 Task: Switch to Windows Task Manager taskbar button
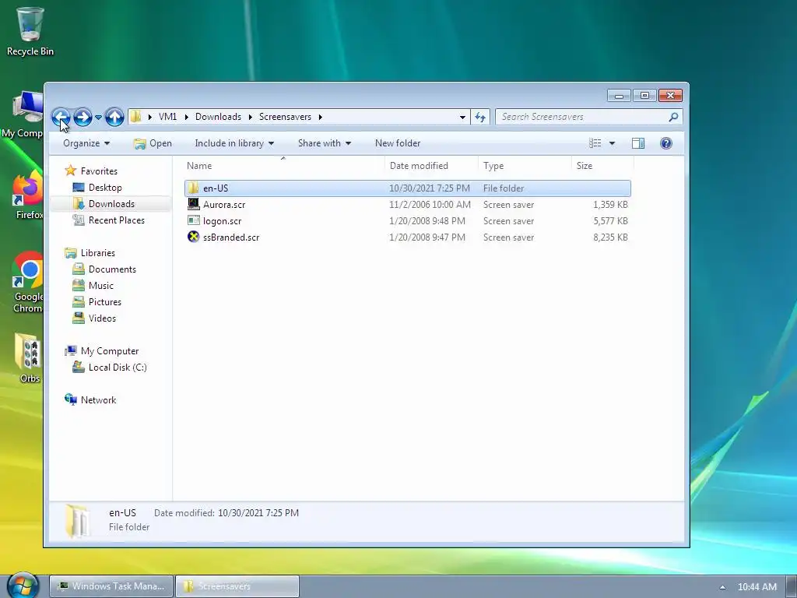pyautogui.click(x=112, y=586)
